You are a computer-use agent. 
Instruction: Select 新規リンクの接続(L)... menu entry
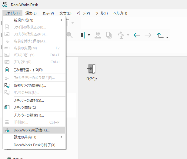pyautogui.click(x=34, y=86)
